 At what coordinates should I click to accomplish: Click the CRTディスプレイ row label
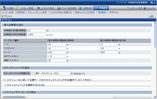(x=11, y=56)
